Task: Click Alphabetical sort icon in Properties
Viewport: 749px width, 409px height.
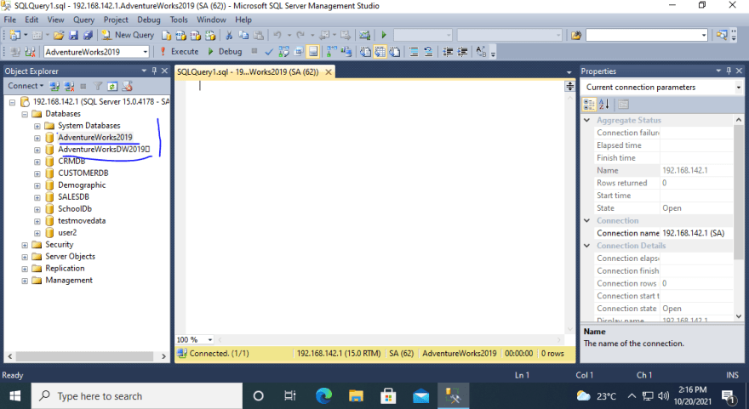Action: [x=603, y=104]
